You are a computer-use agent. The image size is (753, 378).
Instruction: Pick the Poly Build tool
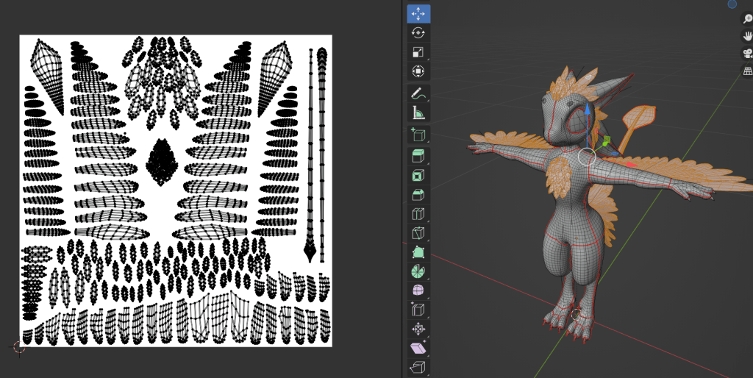[x=418, y=252]
